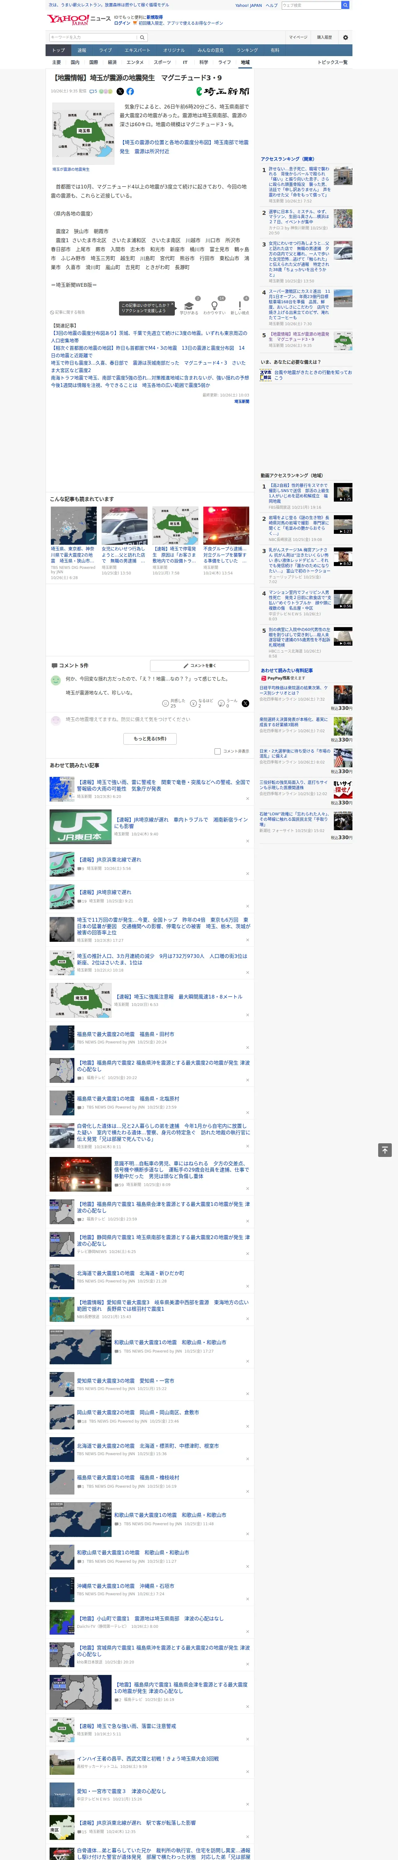The width and height of the screenshot is (398, 1860).
Task: Open article 埼玉に強風注意報 最大瞬間風速18・8メートル
Action: [x=179, y=996]
